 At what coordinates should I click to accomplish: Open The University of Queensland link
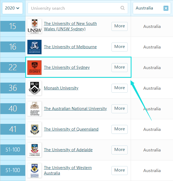coord(71,129)
